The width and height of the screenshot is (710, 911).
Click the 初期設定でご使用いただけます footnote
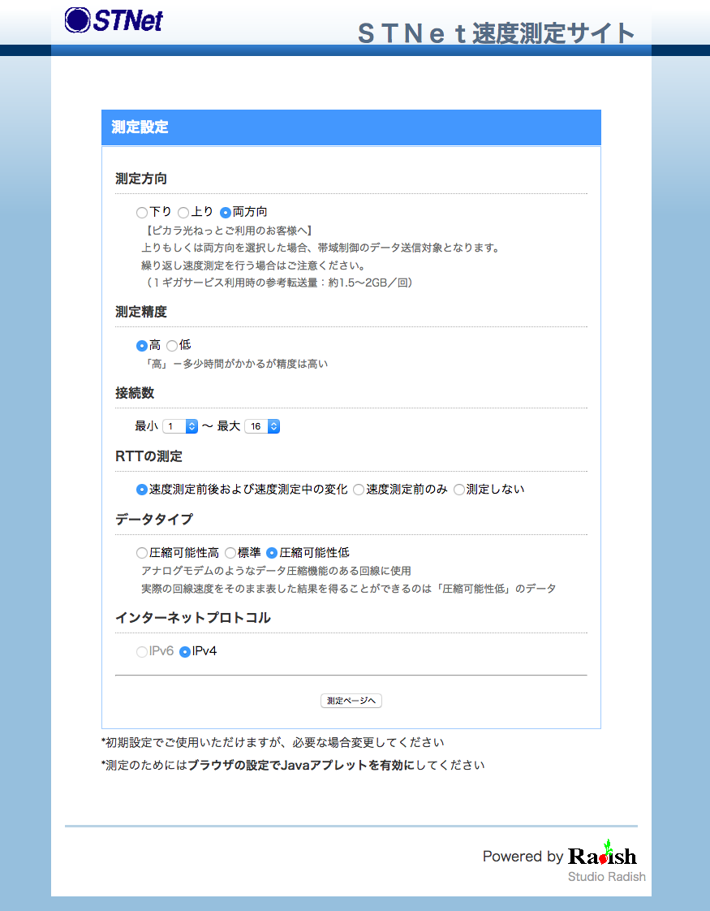pyautogui.click(x=273, y=742)
